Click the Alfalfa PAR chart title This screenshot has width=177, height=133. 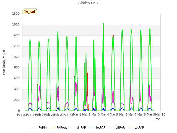pyautogui.click(x=88, y=3)
